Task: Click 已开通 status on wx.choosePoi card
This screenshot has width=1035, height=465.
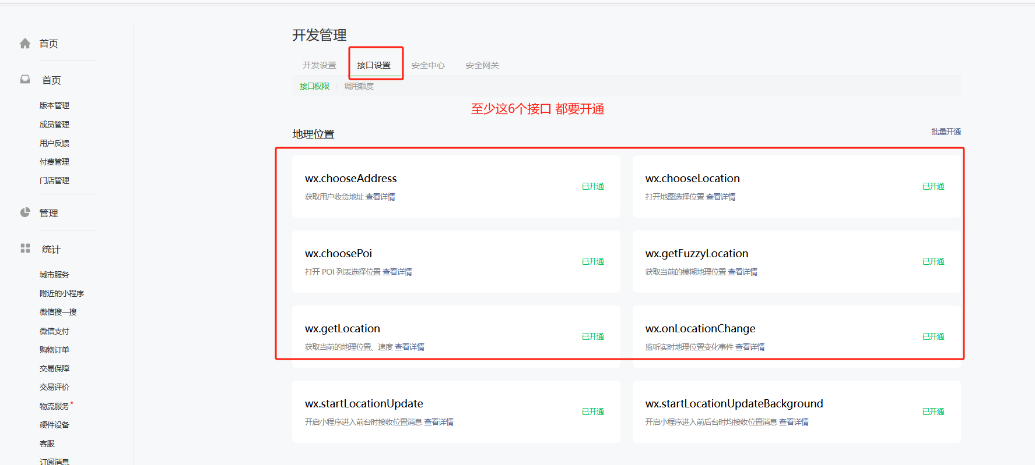Action: (x=593, y=261)
